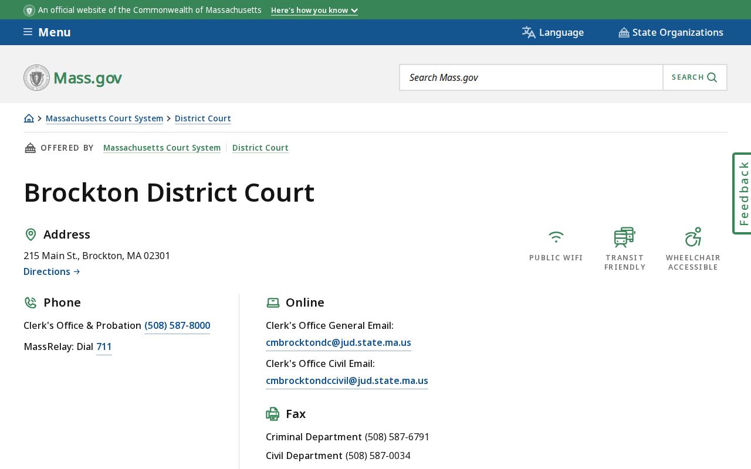Screen dimensions: 751x469
Task: Click the Address location pin icon
Action: (31, 235)
